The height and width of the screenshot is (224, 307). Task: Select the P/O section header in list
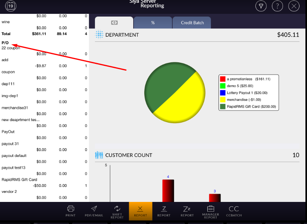5,43
